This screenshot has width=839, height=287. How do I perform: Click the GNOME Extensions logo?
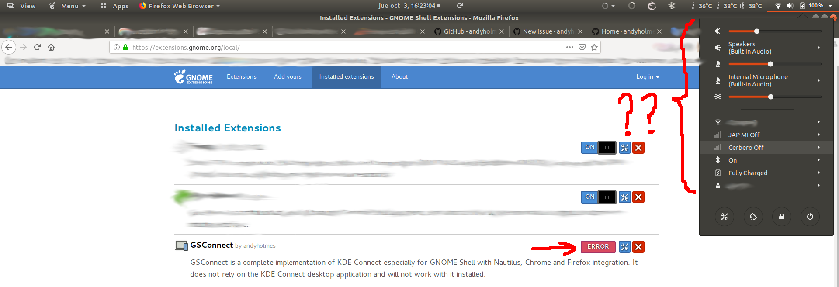click(194, 77)
